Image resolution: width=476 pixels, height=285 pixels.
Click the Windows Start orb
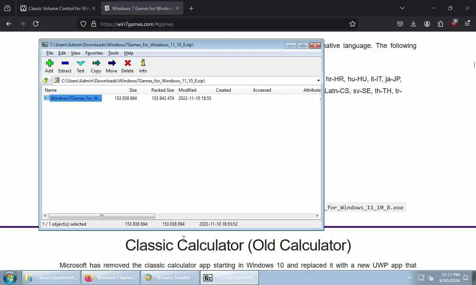click(10, 278)
